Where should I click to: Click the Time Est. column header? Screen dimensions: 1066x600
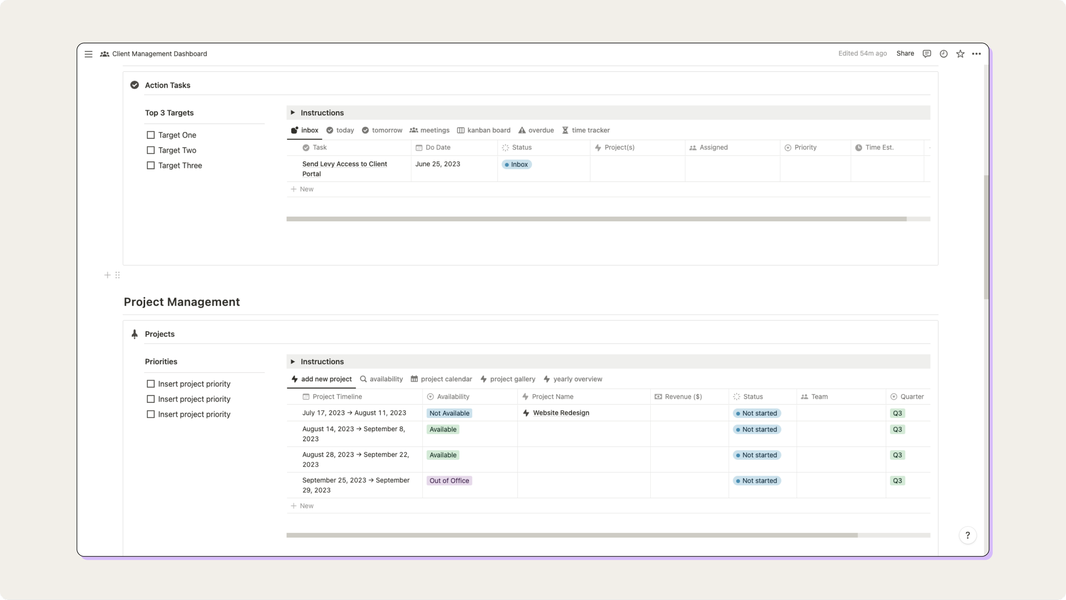(887, 148)
